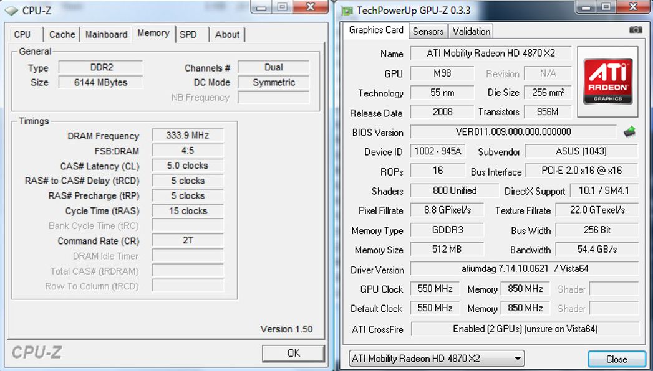The height and width of the screenshot is (371, 653).
Task: Click the memory Type value DDR2
Action: 101,67
